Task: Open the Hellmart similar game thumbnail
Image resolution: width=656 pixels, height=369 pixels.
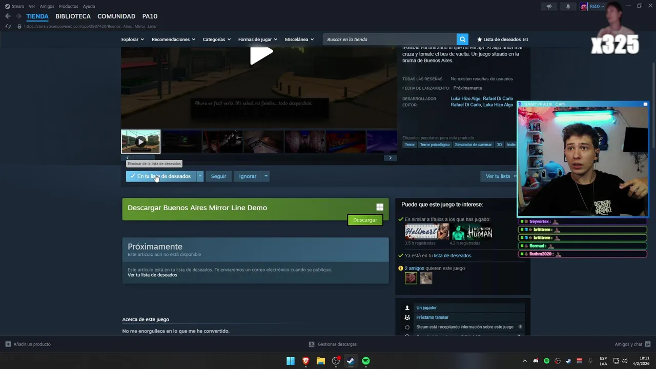Action: (427, 232)
